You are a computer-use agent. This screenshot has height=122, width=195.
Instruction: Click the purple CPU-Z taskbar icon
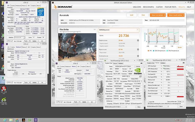(x=36, y=120)
